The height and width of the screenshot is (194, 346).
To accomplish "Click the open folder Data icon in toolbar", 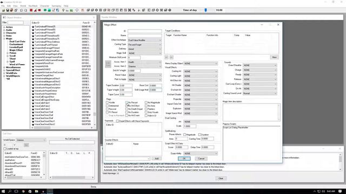I will click(x=4, y=10).
